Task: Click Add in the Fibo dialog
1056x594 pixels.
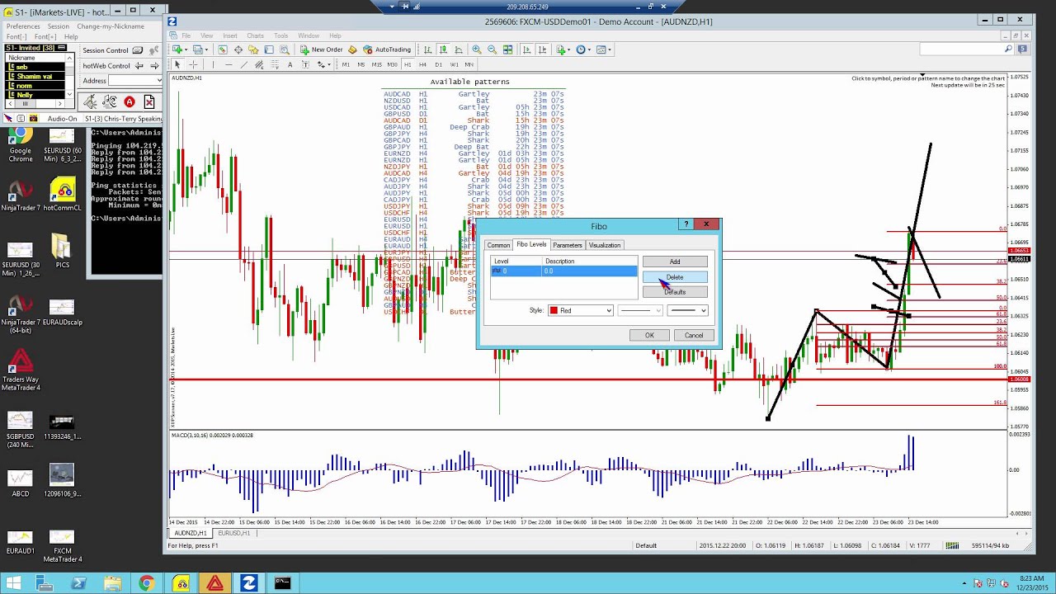Action: pos(675,262)
